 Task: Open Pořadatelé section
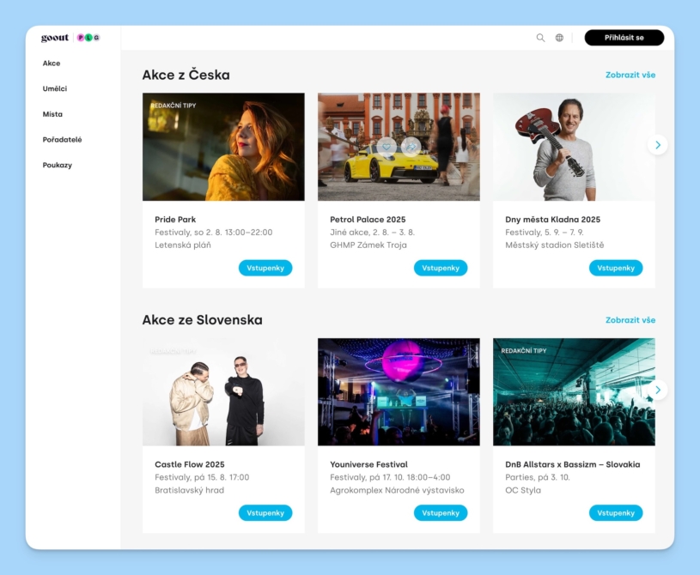pyautogui.click(x=62, y=139)
